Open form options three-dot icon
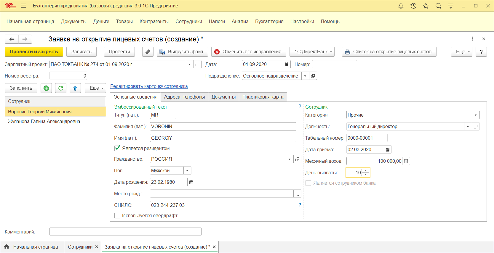This screenshot has width=494, height=253. pos(472,39)
